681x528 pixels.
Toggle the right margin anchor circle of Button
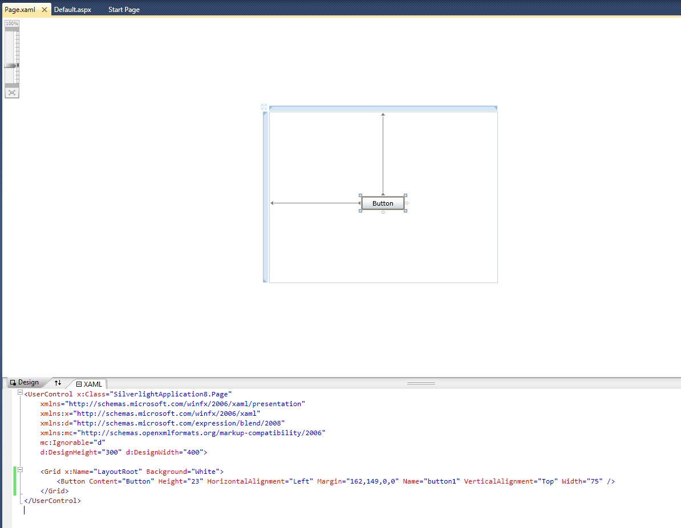coord(407,203)
